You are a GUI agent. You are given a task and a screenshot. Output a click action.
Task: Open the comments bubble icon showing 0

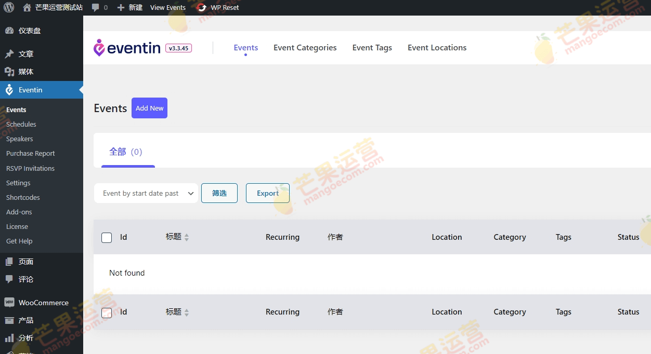tap(99, 7)
